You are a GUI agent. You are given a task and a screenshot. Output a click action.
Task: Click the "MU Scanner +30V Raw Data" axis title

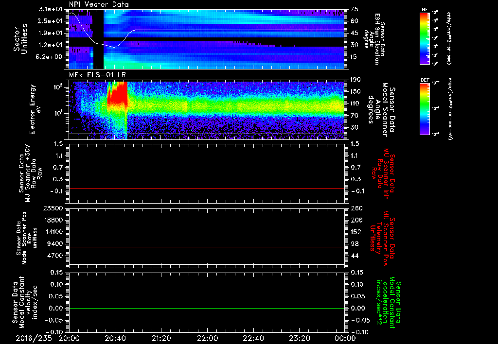[30, 173]
